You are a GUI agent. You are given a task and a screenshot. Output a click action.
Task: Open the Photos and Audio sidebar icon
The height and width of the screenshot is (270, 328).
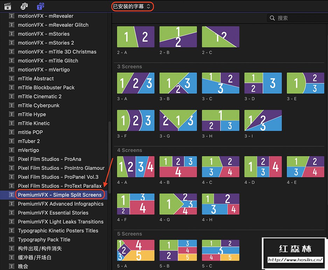click(x=24, y=6)
